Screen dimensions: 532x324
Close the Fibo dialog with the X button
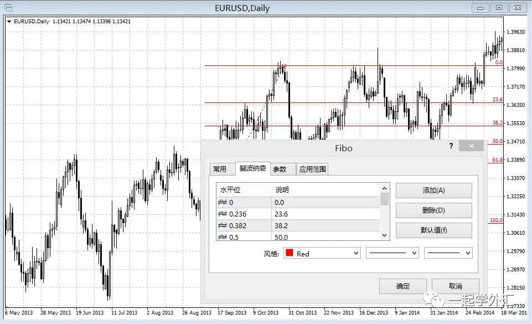pyautogui.click(x=471, y=146)
